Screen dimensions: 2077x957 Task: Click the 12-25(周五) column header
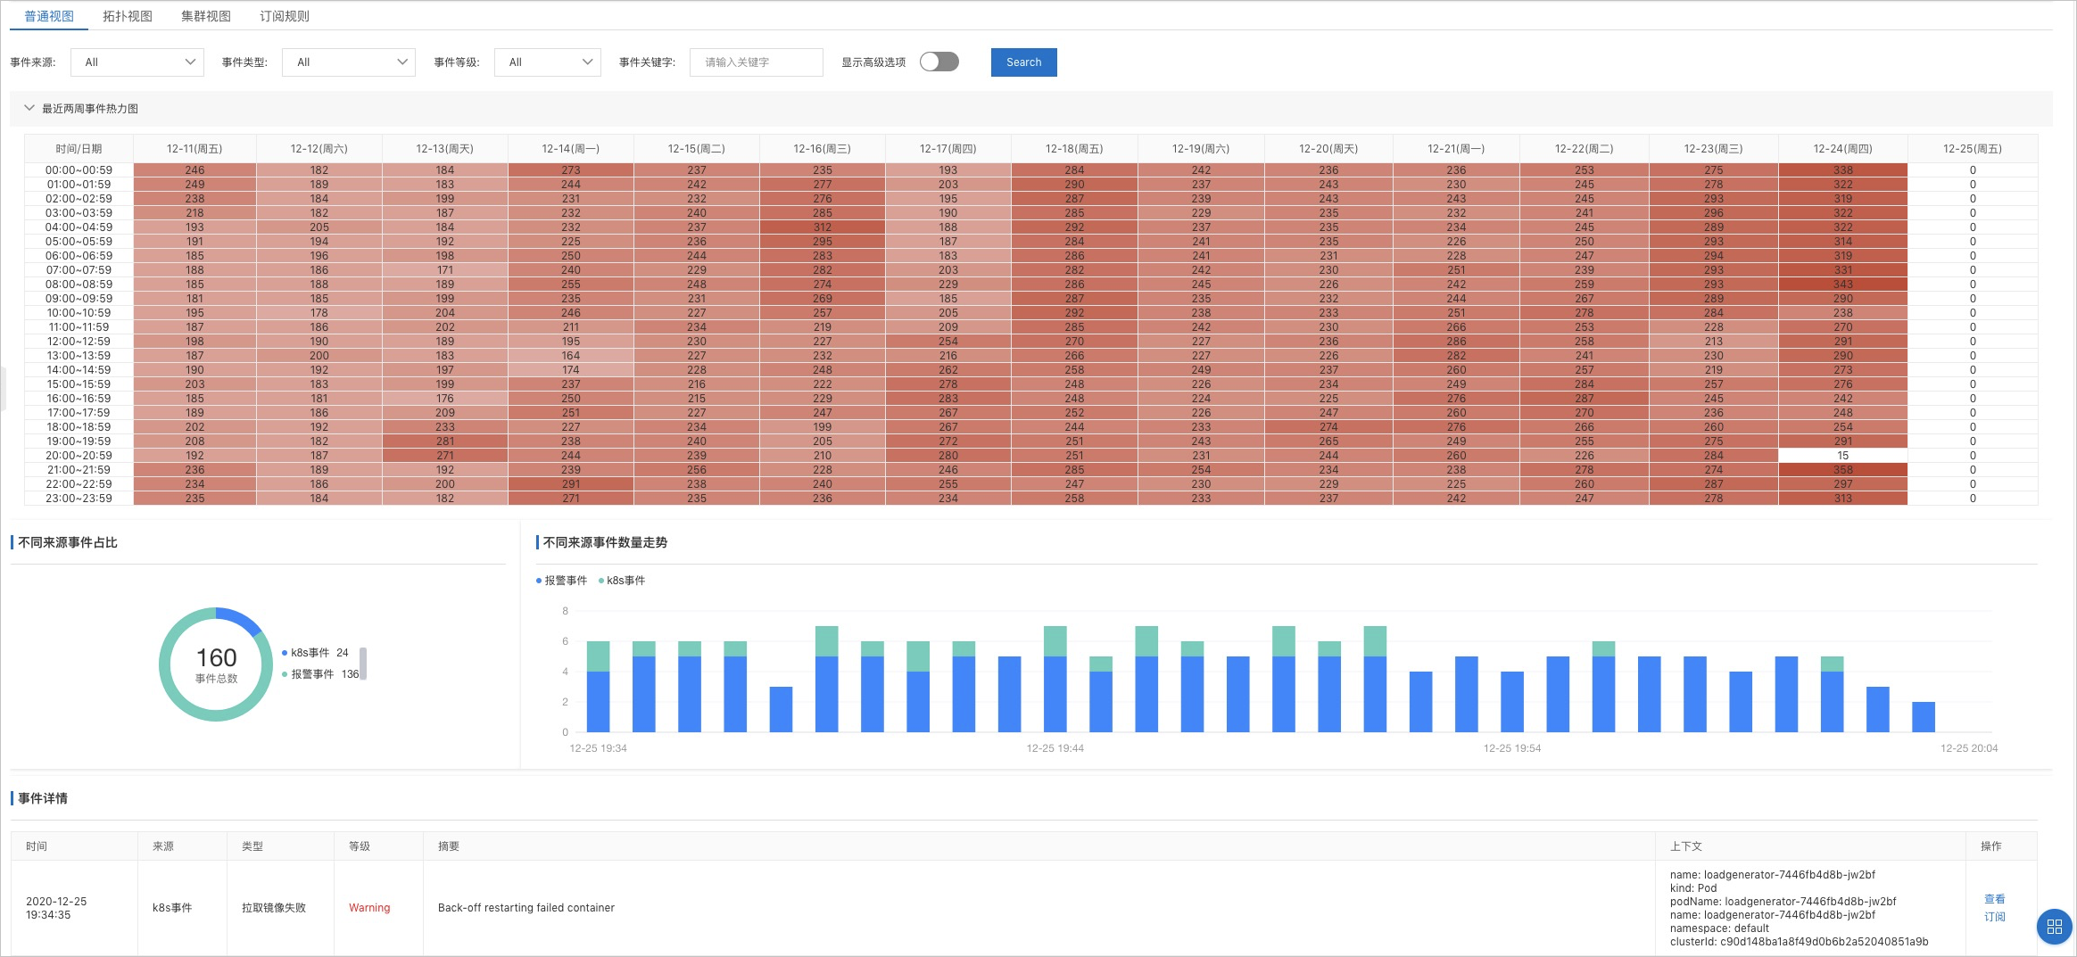[1972, 149]
